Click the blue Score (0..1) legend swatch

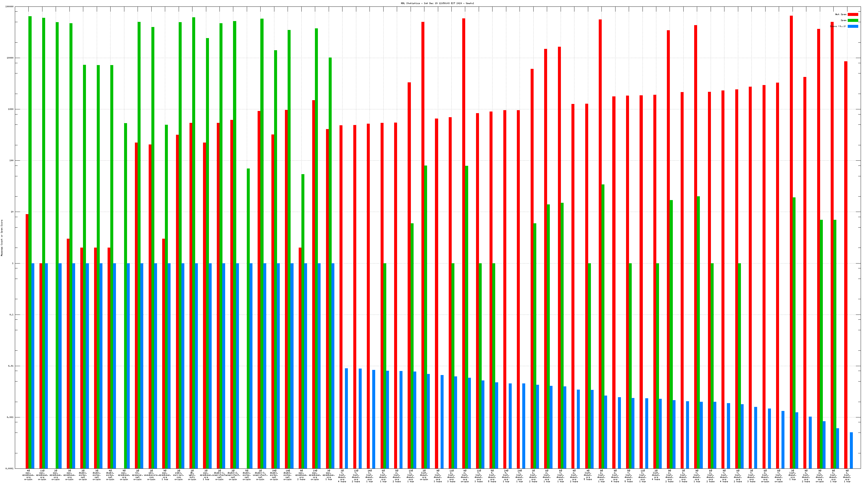pyautogui.click(x=853, y=26)
